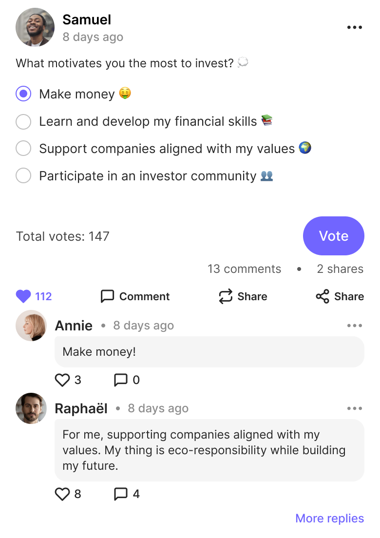Open Annie's comment three-dot menu
Image resolution: width=380 pixels, height=538 pixels.
pos(354,325)
